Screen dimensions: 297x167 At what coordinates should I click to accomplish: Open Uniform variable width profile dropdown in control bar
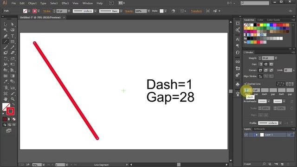pos(95,11)
